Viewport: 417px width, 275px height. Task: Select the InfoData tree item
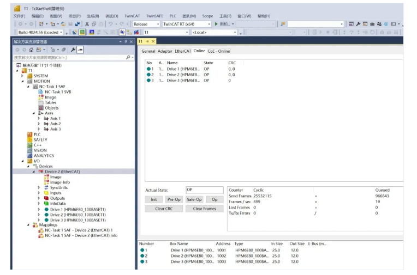pyautogui.click(x=58, y=204)
